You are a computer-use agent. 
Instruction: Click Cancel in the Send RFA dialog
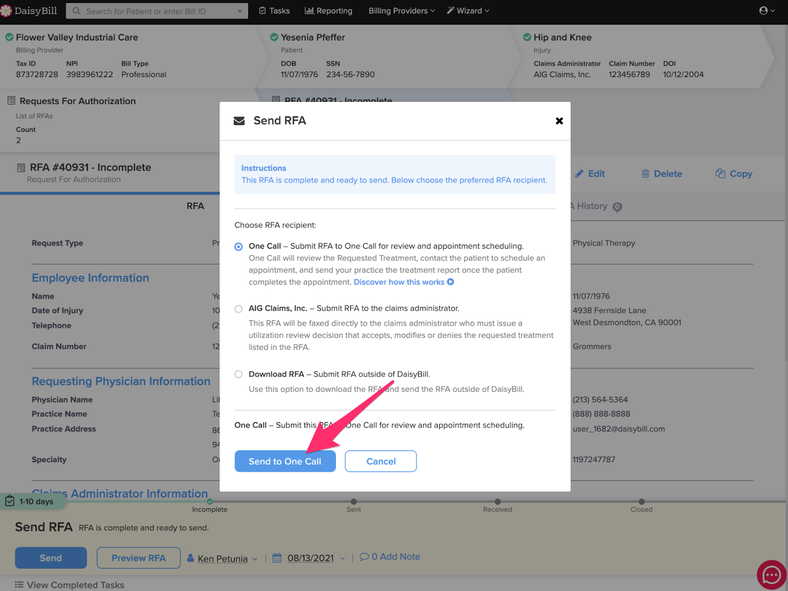pyautogui.click(x=381, y=461)
